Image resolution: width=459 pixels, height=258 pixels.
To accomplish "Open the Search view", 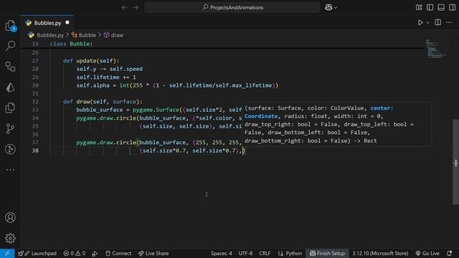I will tap(10, 46).
